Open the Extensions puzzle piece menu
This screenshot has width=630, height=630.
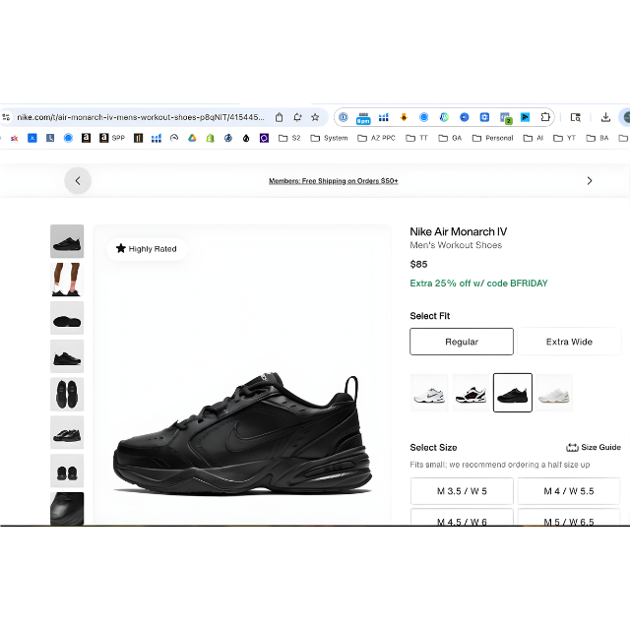pos(545,117)
